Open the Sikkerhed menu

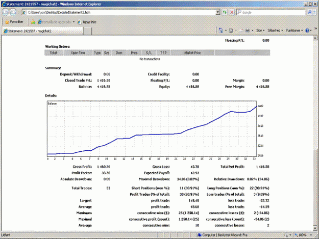pyautogui.click(x=275, y=31)
